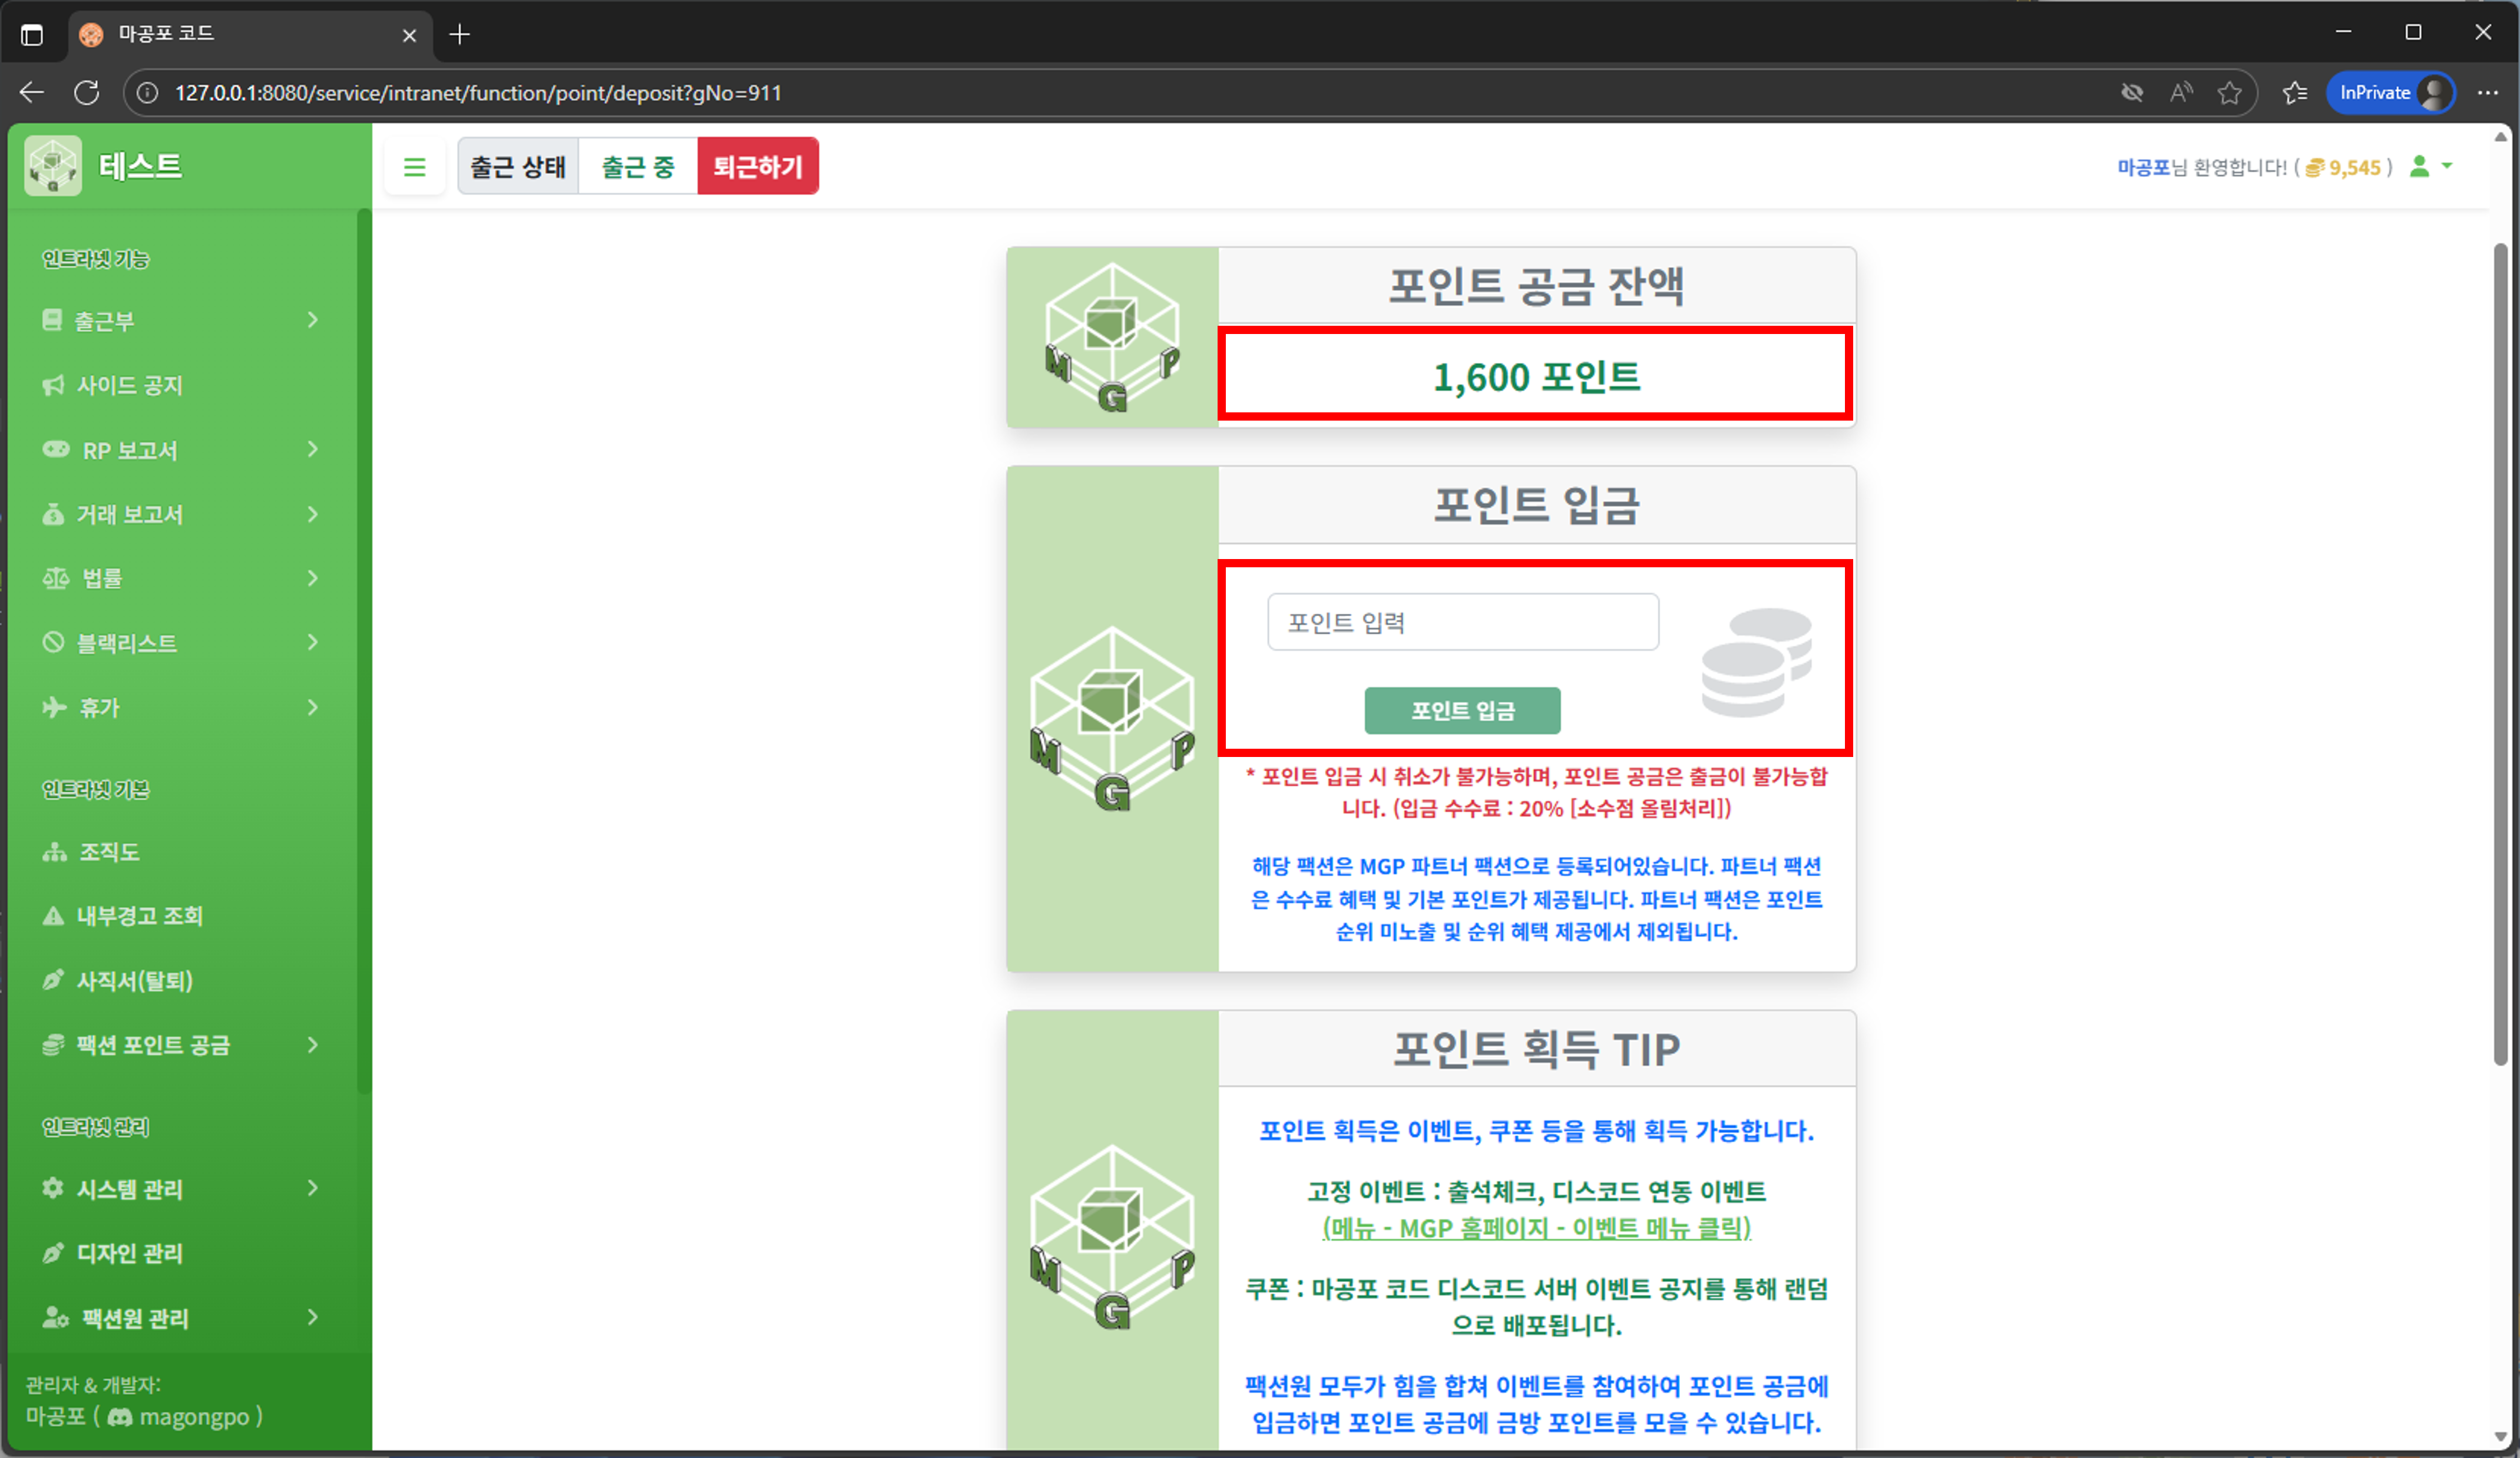Open the hamburger sidebar menu
Screen dimensions: 2520x1458
(x=415, y=166)
